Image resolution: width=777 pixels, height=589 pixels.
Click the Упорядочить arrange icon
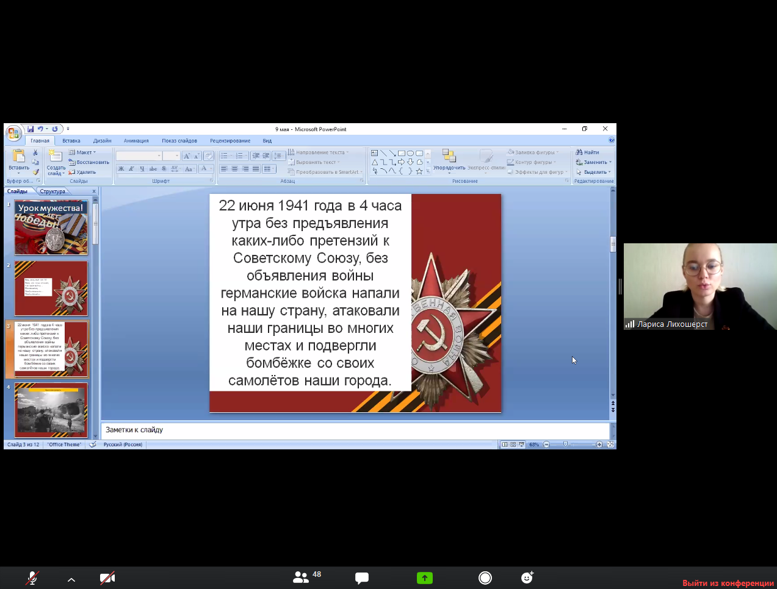pyautogui.click(x=449, y=157)
